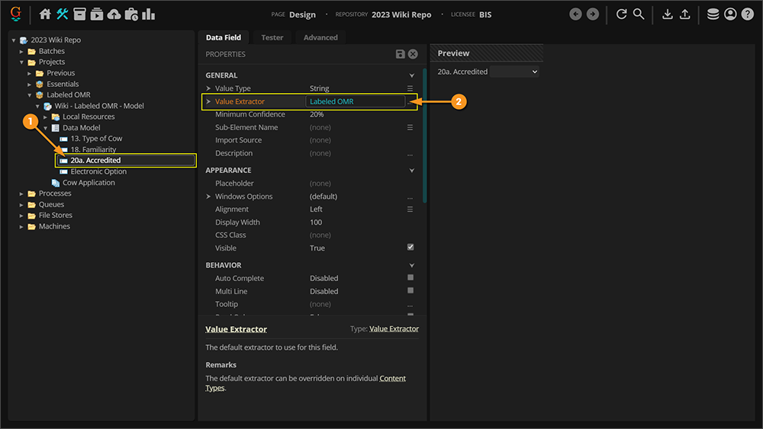The image size is (763, 429).
Task: Enable the Auto Complete checkbox
Action: point(410,278)
